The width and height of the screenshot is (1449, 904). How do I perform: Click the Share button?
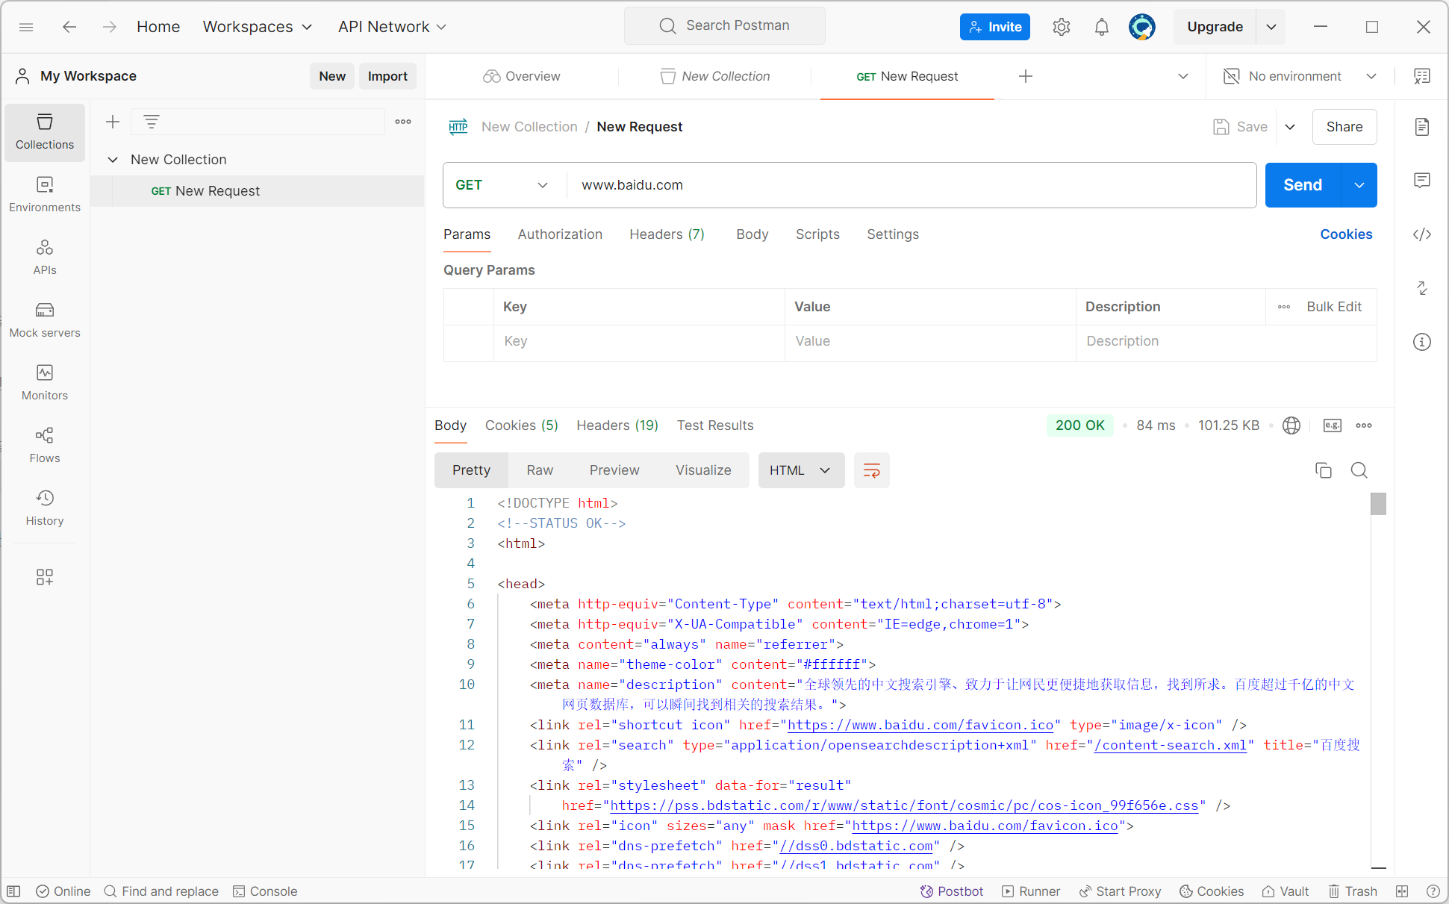coord(1344,127)
